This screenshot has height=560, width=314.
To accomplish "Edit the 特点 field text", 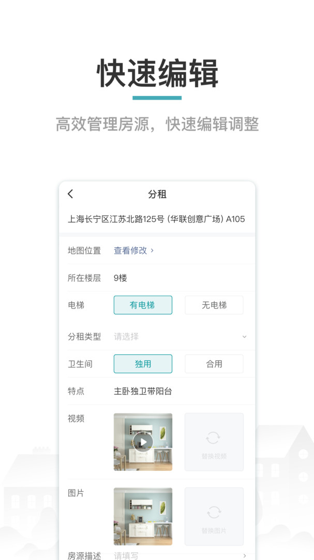I will [143, 391].
